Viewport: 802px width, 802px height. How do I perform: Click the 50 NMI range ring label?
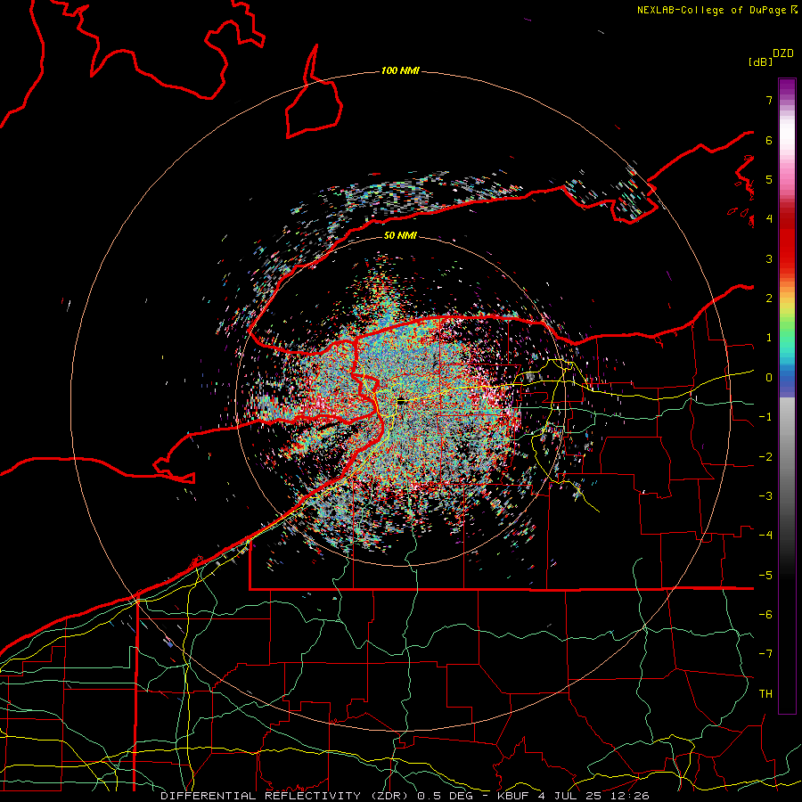pyautogui.click(x=400, y=236)
